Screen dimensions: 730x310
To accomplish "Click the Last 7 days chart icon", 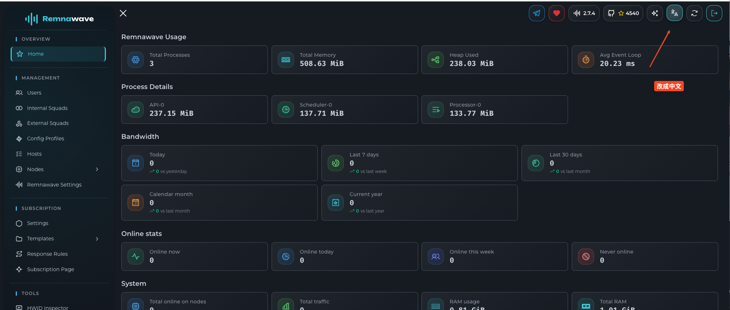I will [x=336, y=163].
